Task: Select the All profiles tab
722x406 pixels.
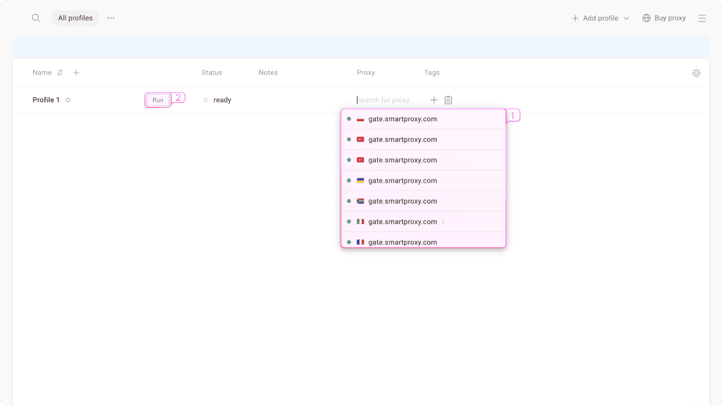Action: pos(75,18)
